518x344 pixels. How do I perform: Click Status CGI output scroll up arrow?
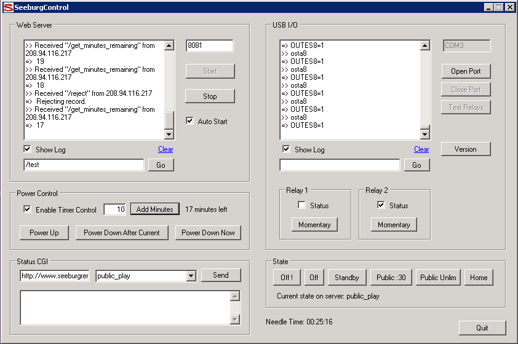tap(235, 296)
